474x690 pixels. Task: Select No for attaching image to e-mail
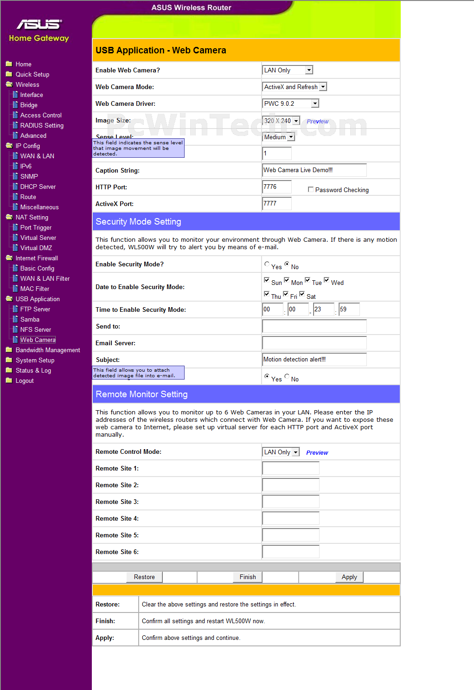pos(287,376)
